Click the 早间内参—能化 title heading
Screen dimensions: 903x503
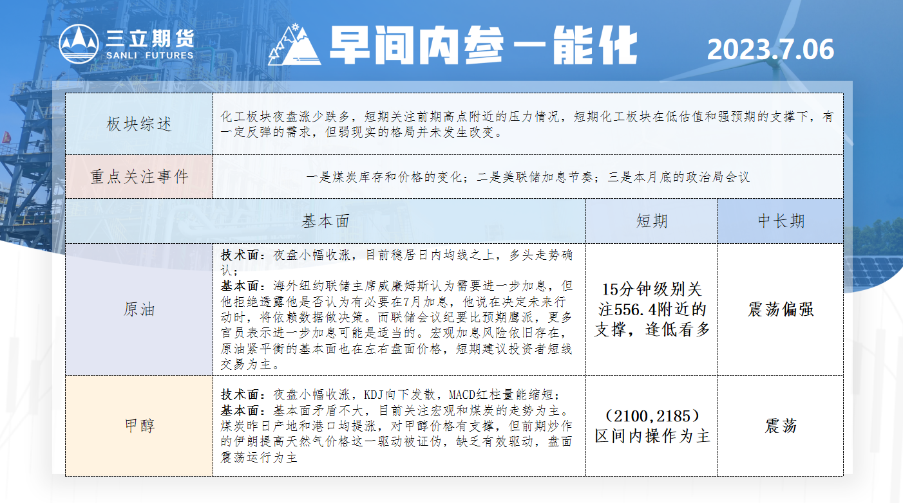click(482, 46)
